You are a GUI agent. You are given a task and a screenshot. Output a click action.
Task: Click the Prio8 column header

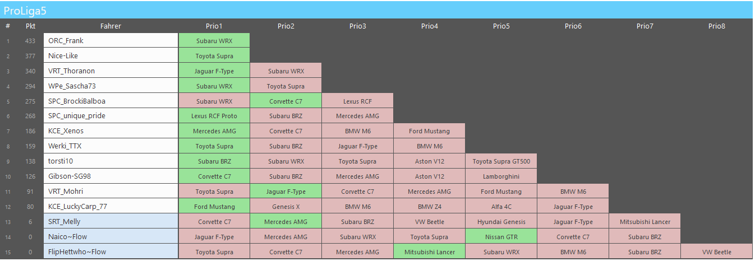[x=716, y=26]
